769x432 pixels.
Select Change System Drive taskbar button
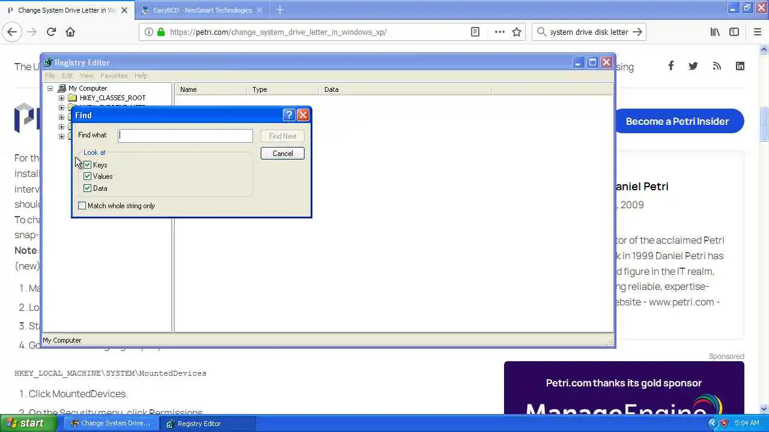coord(111,423)
